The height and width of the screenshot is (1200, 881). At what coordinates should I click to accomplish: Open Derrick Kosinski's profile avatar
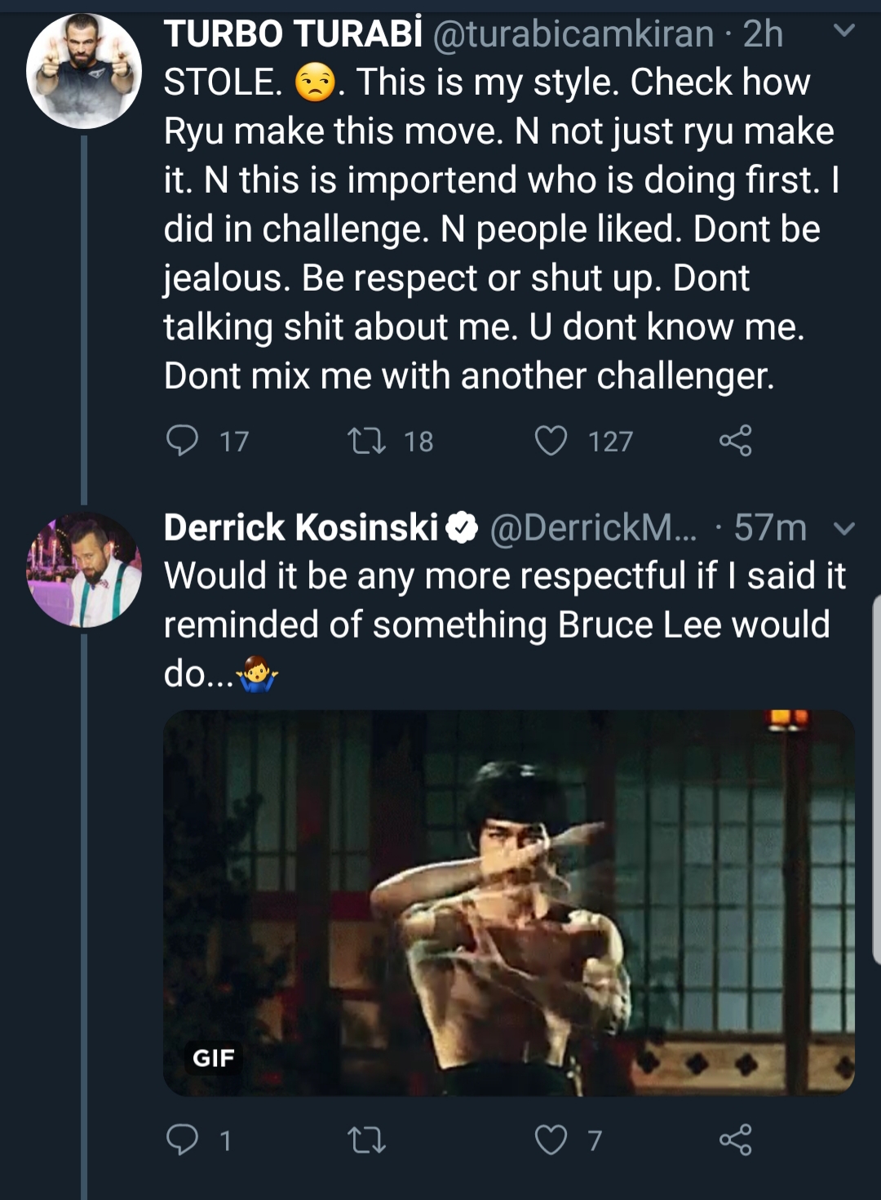click(83, 570)
